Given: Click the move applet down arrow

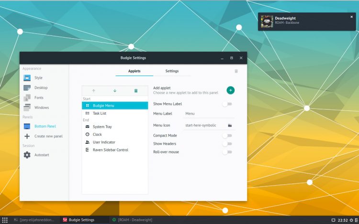Looking at the screenshot, I should click(x=115, y=91).
